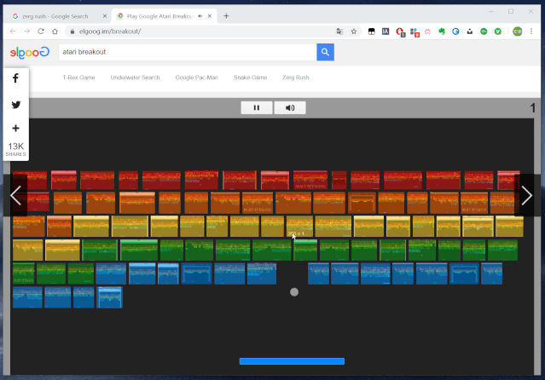
Task: Open the Evernote elephant extension
Action: coord(442,32)
